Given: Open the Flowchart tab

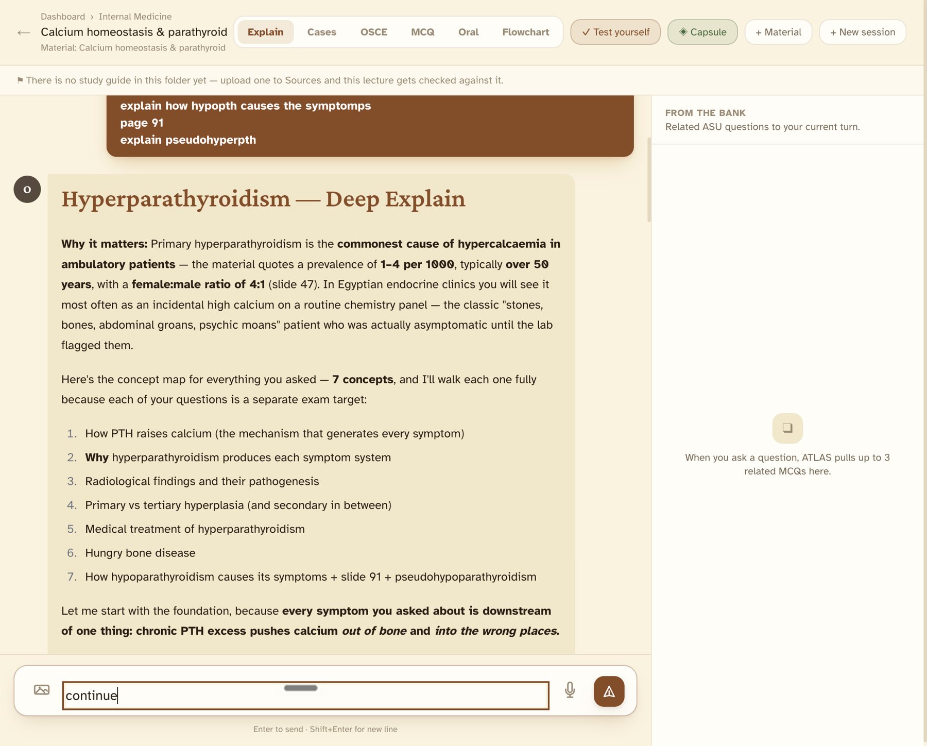Looking at the screenshot, I should pyautogui.click(x=525, y=32).
